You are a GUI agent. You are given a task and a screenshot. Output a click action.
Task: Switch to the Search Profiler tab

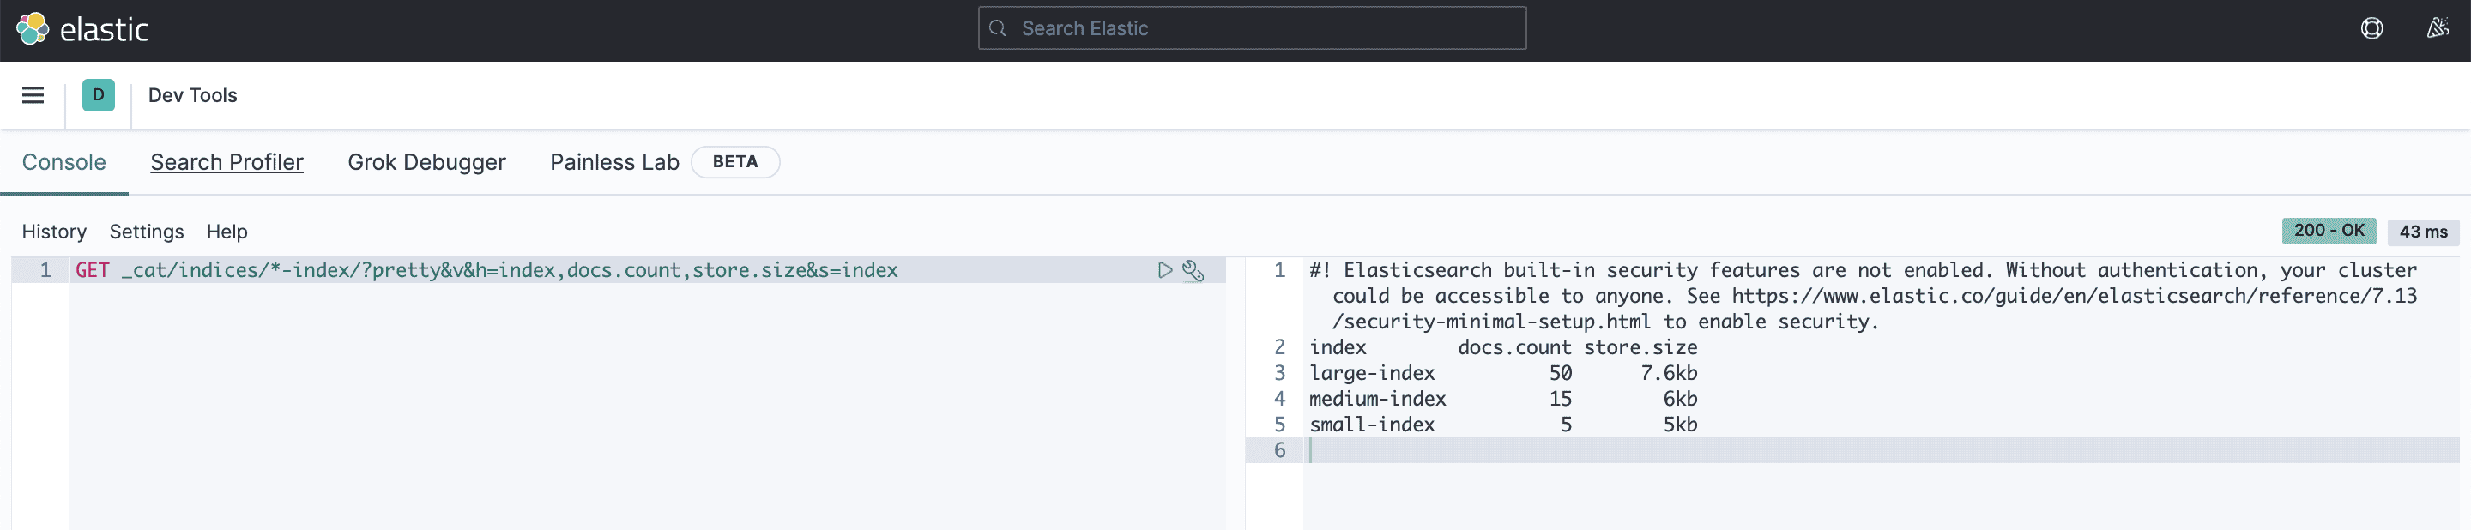227,162
